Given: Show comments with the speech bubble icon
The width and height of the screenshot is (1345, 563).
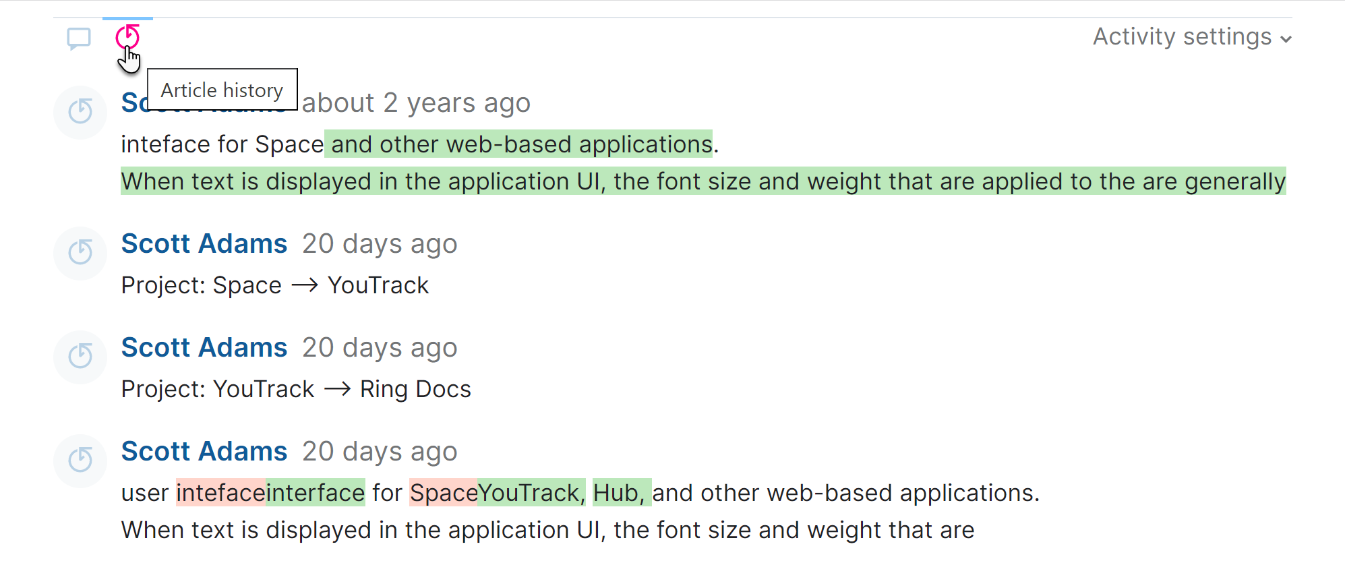Looking at the screenshot, I should coord(79,38).
